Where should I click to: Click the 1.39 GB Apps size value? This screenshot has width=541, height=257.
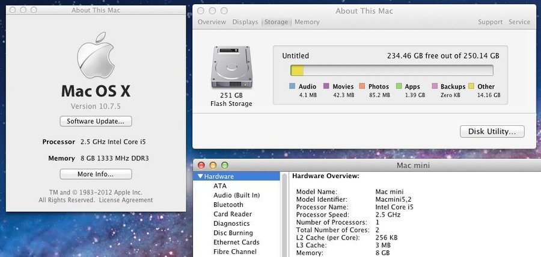tap(415, 95)
